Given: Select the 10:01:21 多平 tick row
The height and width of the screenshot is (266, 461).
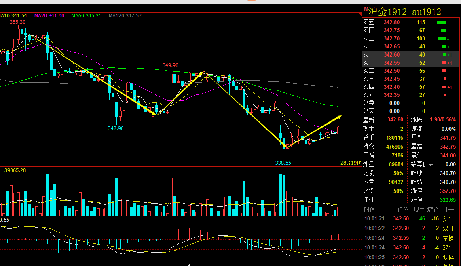Looking at the screenshot, I should [409, 218].
